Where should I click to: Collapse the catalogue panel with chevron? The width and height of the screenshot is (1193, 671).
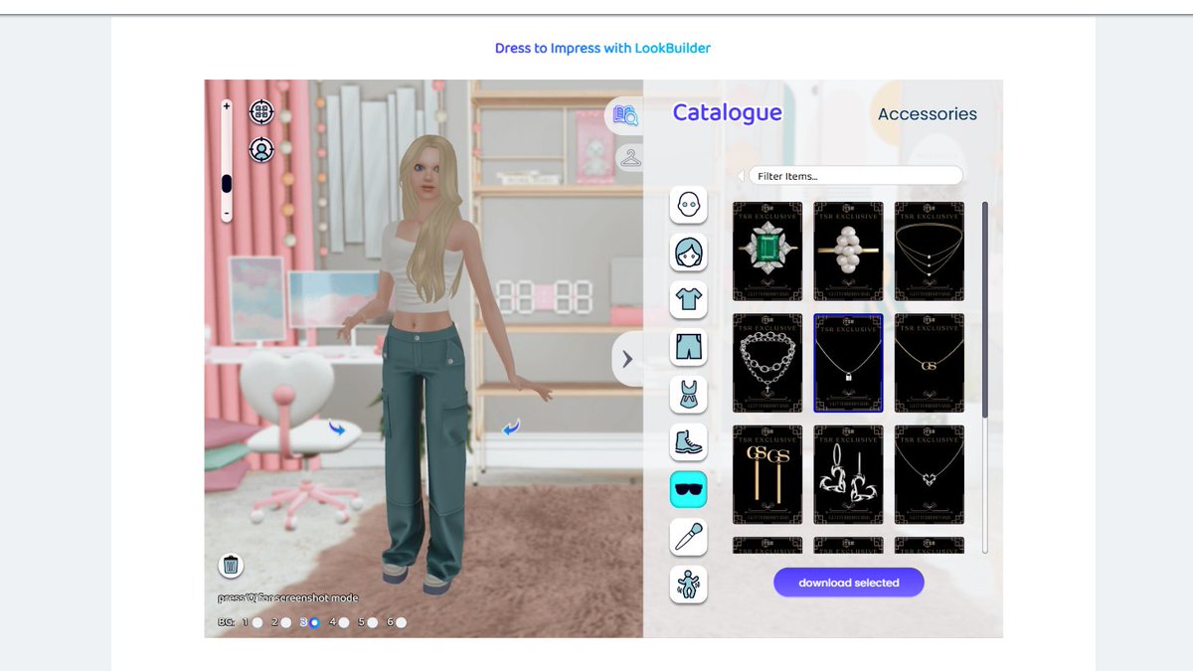click(627, 360)
